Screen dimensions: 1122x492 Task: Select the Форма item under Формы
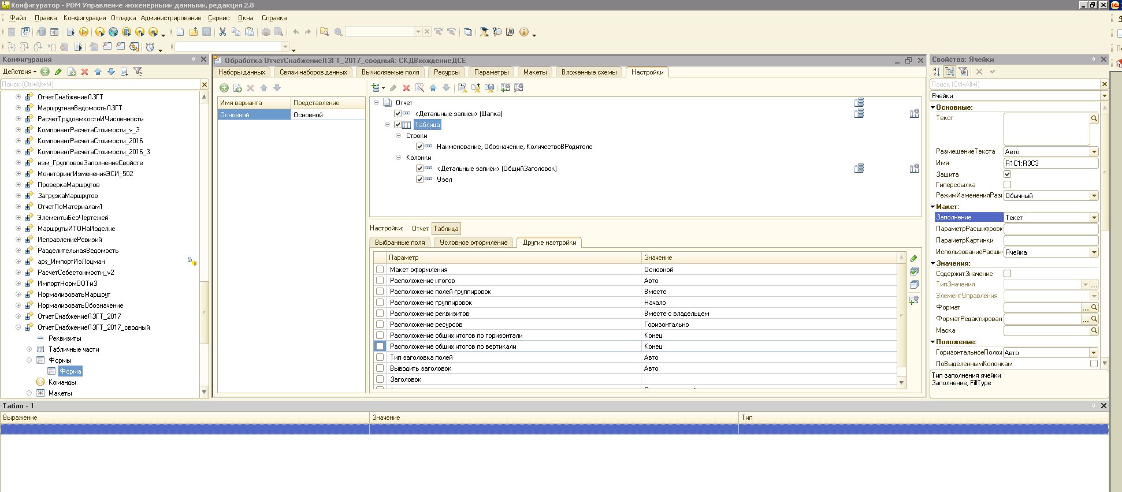(x=70, y=371)
